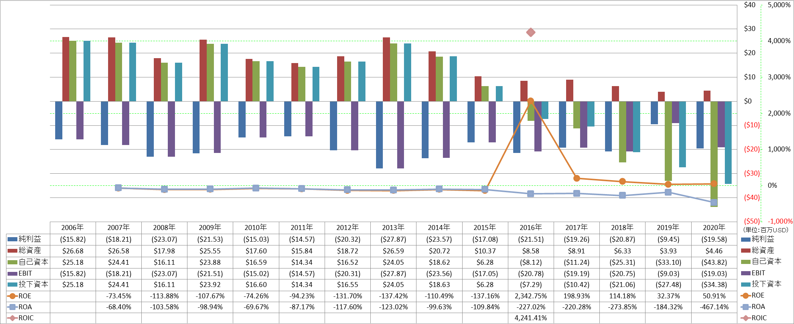Click the $40 axis label
Viewport: 794px width, 324px height.
(x=749, y=5)
